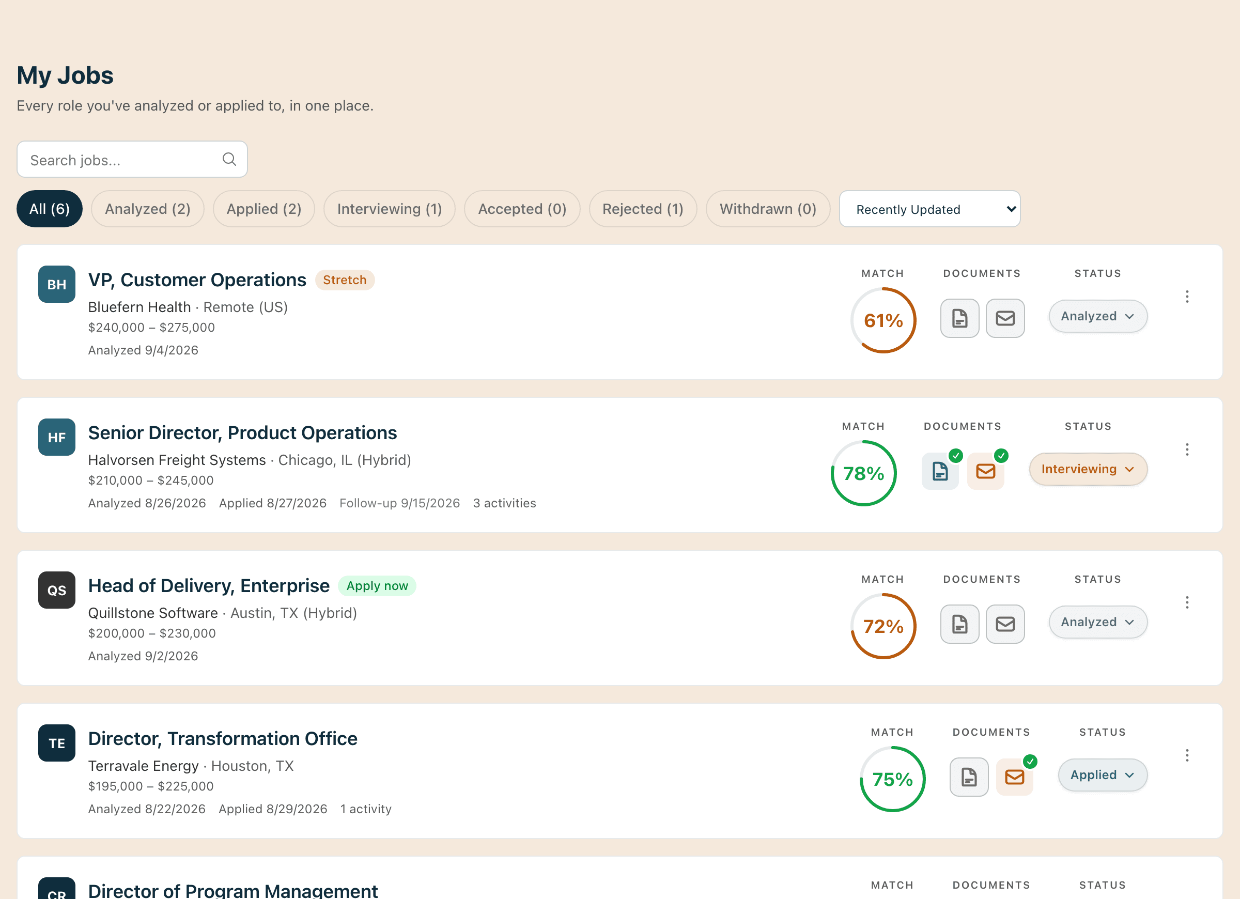Image resolution: width=1240 pixels, height=899 pixels.
Task: Open resume document for Head of Delivery, Enterprise
Action: coord(959,624)
